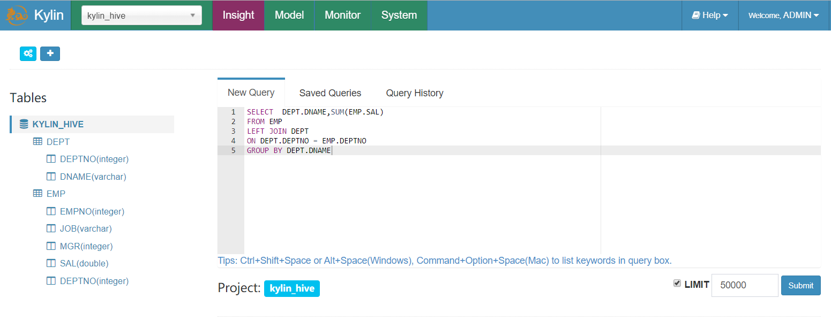Screen dimensions: 831x321
Task: Open the Monitor page
Action: [x=343, y=15]
